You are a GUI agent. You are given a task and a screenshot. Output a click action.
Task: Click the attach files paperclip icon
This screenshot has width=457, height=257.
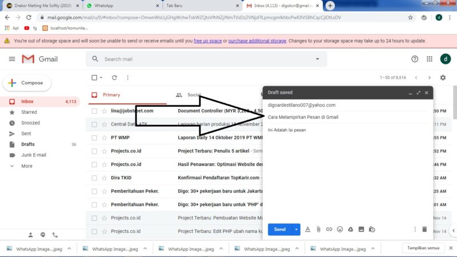(x=319, y=230)
